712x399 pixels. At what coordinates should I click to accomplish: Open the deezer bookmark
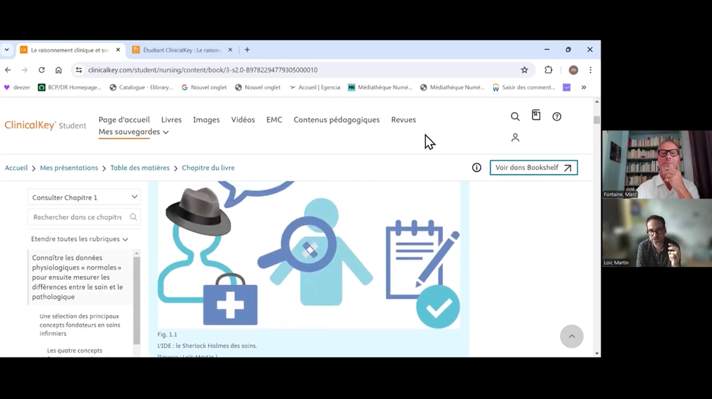tap(17, 87)
